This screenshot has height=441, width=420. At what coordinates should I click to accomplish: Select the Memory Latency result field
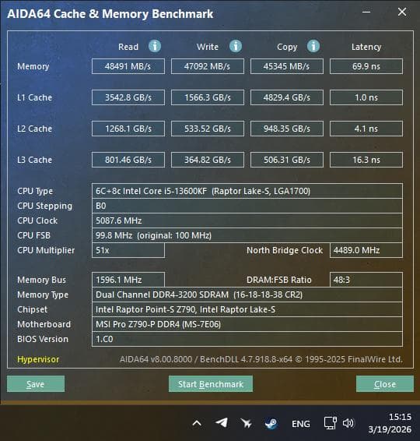click(x=366, y=66)
